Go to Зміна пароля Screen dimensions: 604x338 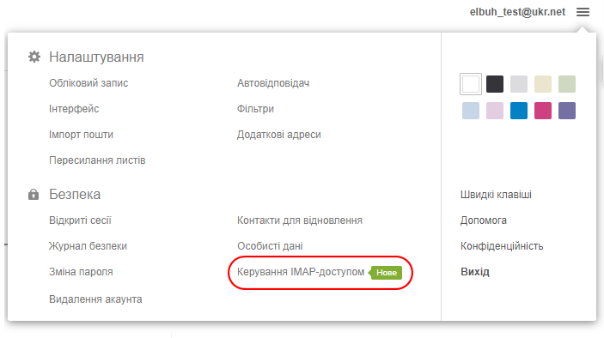[81, 272]
